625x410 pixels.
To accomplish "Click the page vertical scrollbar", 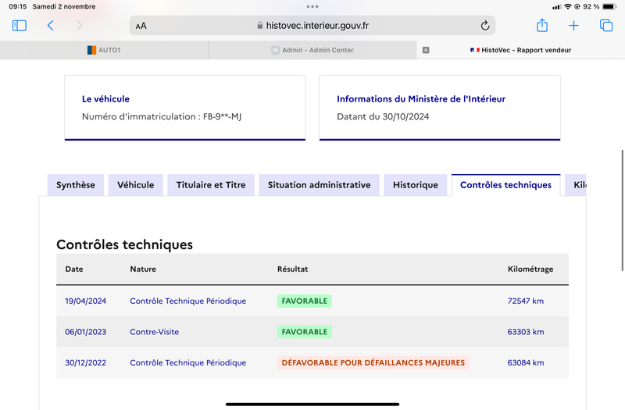I will (622, 210).
